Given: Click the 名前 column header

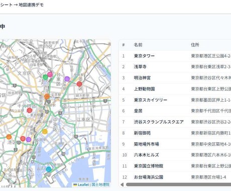Looking at the screenshot, I should point(138,45).
